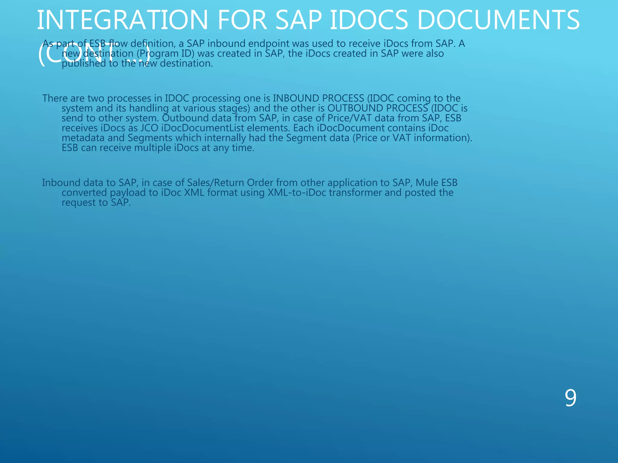Click the slide title 'INTEGRATION FOR SAP IDOCS DOCUMENTS'
618x463 pixels.
coord(308,20)
